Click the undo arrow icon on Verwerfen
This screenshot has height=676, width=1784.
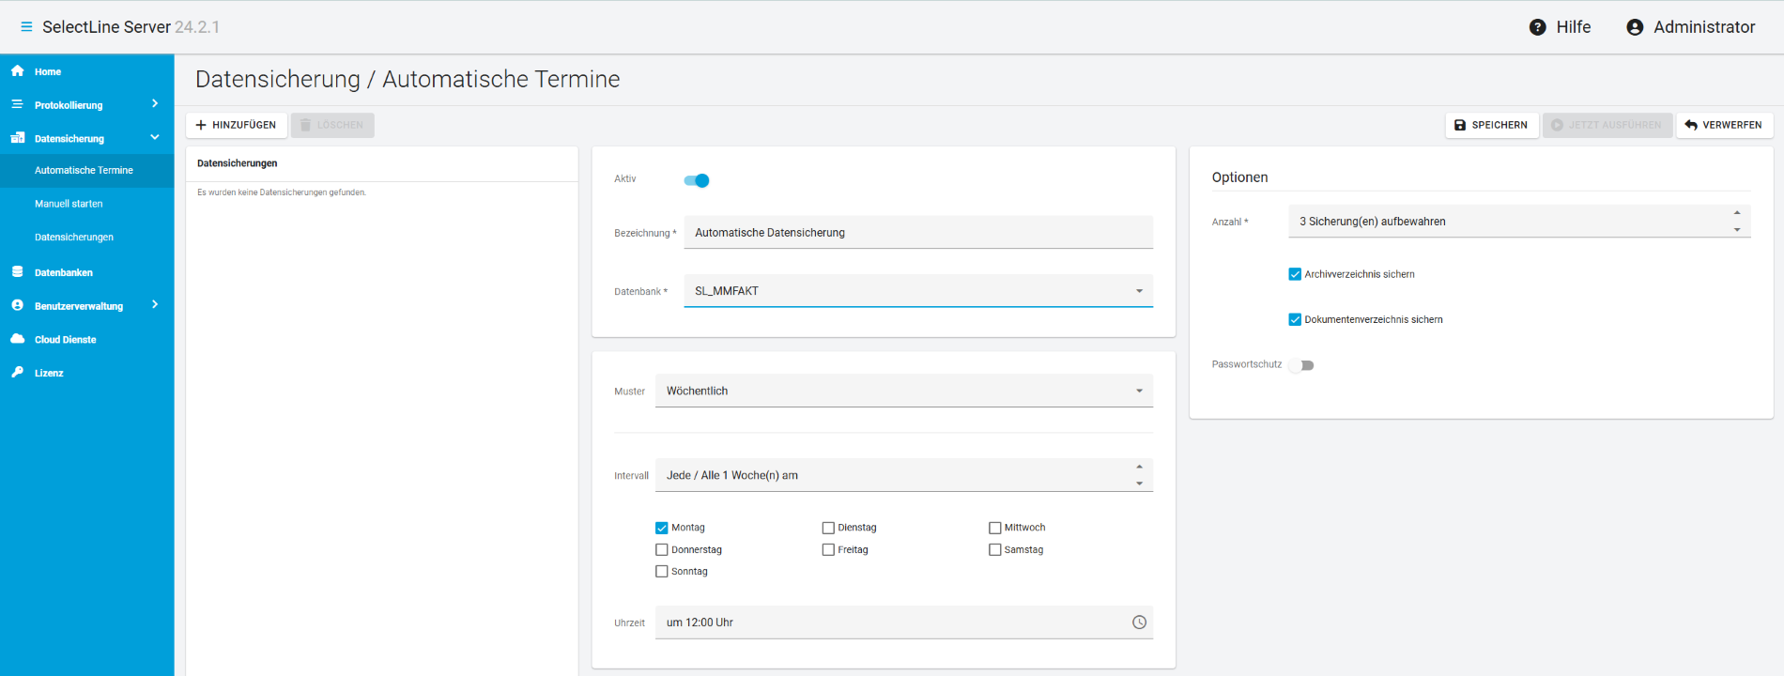point(1691,125)
